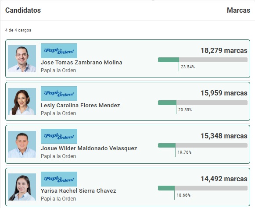The width and height of the screenshot is (255, 208).
Task: Click the 23.54% progress bar
Action: [x=203, y=60]
